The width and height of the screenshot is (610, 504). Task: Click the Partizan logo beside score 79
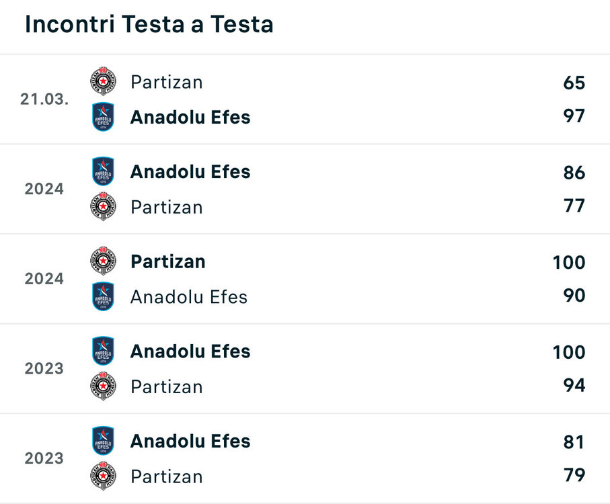[x=103, y=476]
